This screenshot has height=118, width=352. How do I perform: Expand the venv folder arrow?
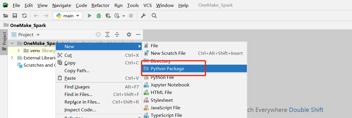coord(19,51)
